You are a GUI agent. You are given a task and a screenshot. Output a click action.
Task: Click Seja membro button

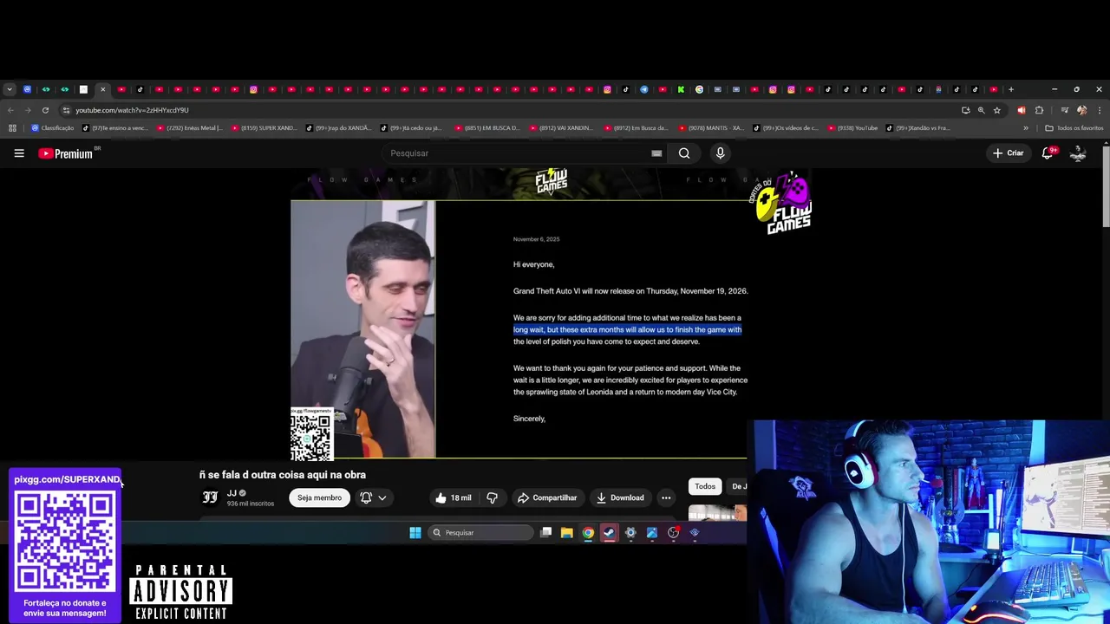tap(319, 497)
